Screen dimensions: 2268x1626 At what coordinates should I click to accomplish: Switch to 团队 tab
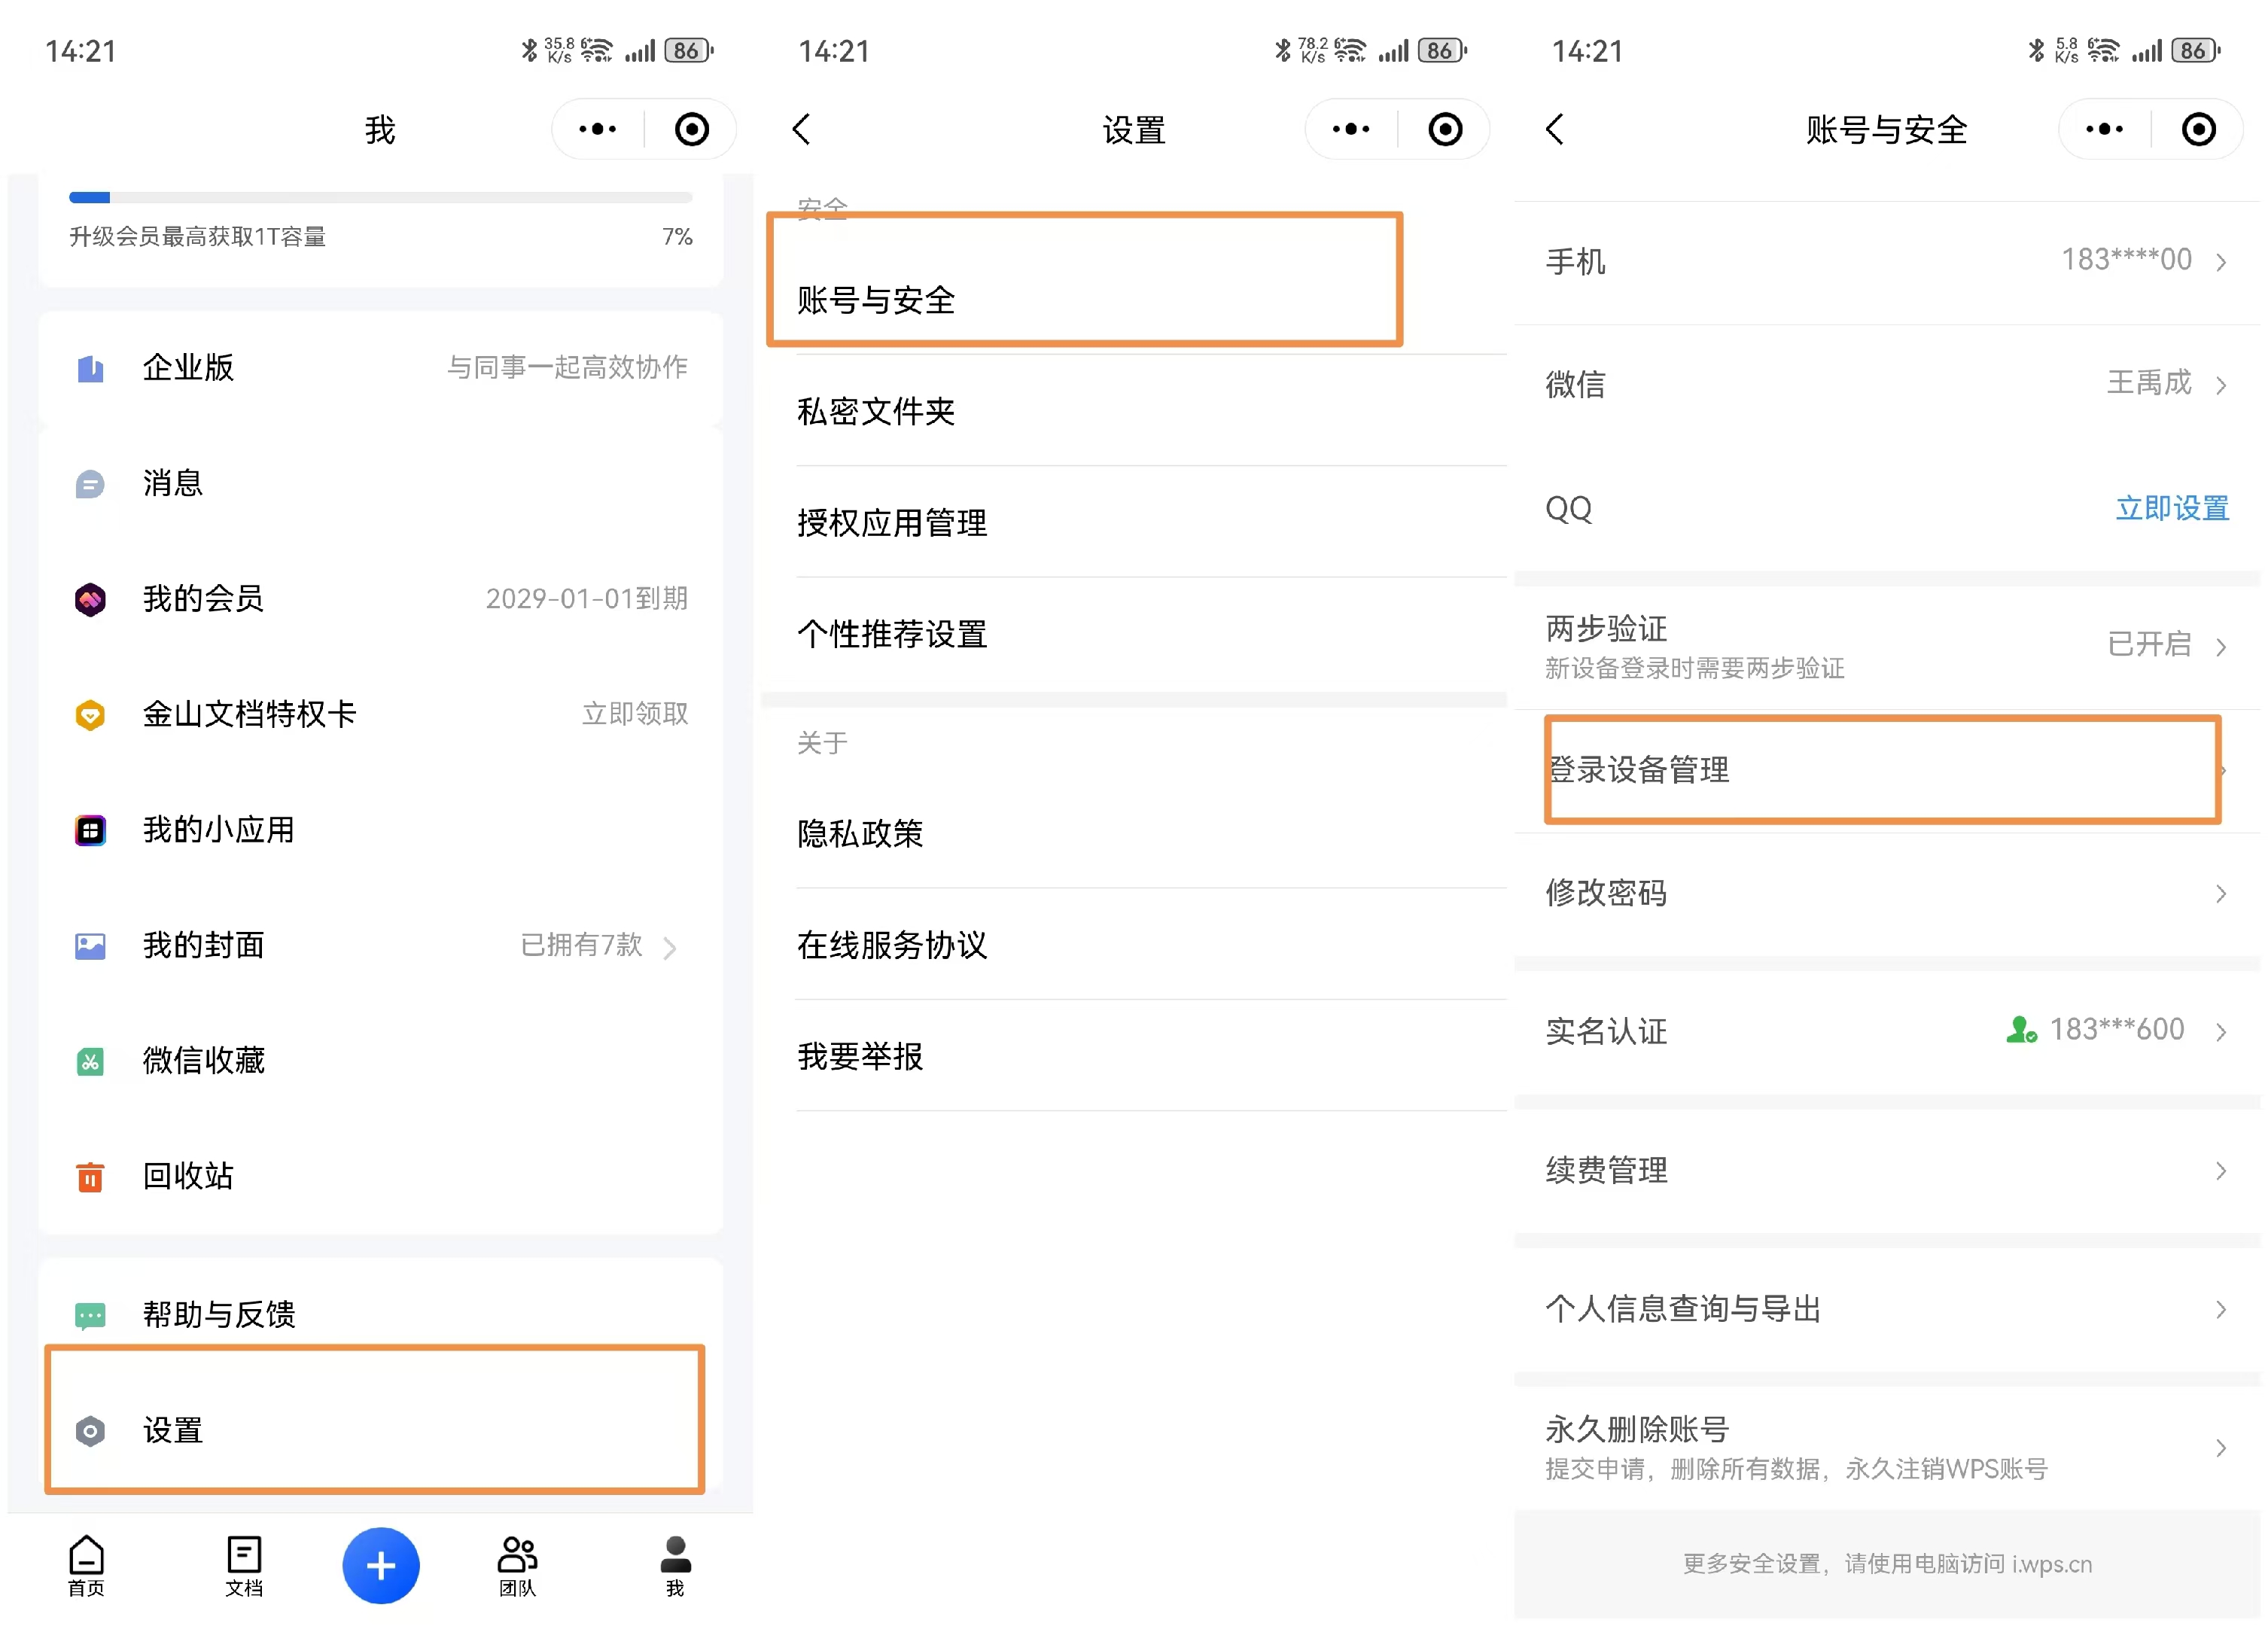point(517,1567)
